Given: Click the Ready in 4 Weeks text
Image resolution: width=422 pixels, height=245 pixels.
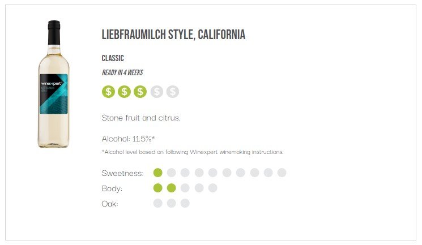Looking at the screenshot, I should [x=122, y=72].
